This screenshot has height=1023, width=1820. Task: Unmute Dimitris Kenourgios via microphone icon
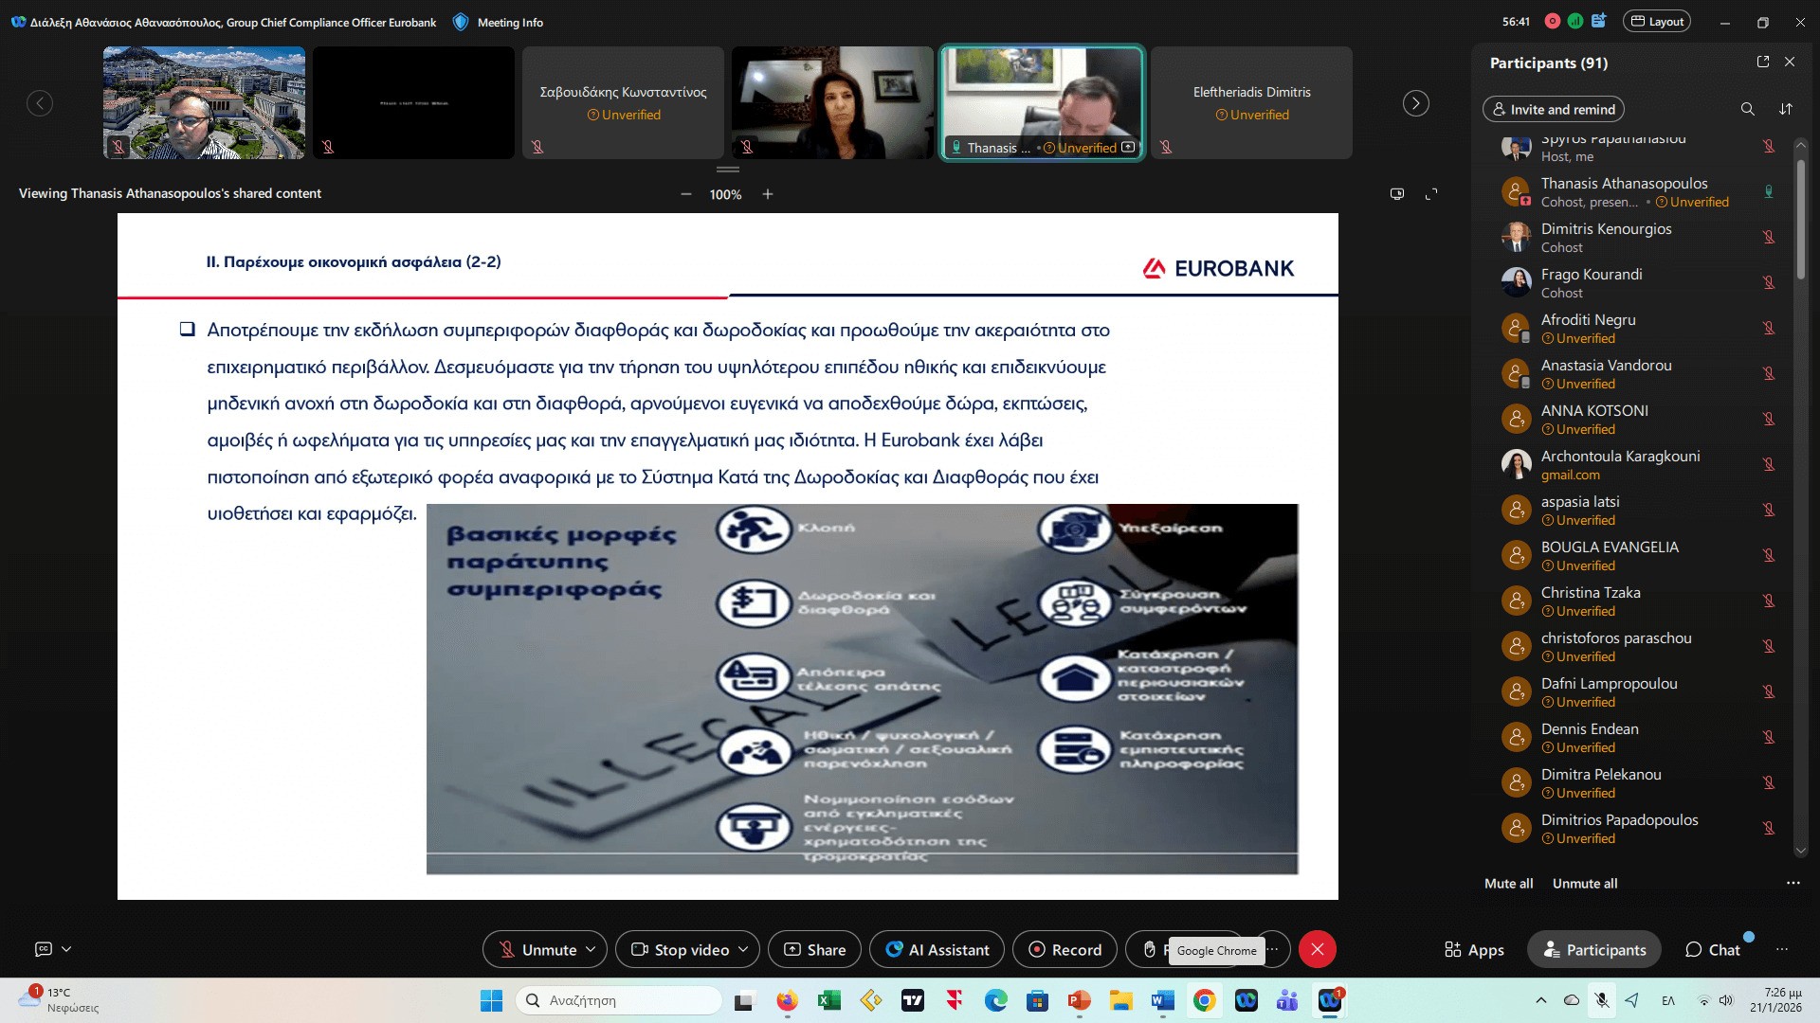[1768, 237]
